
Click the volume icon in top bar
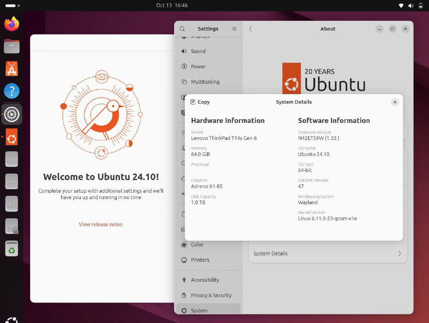tap(411, 6)
